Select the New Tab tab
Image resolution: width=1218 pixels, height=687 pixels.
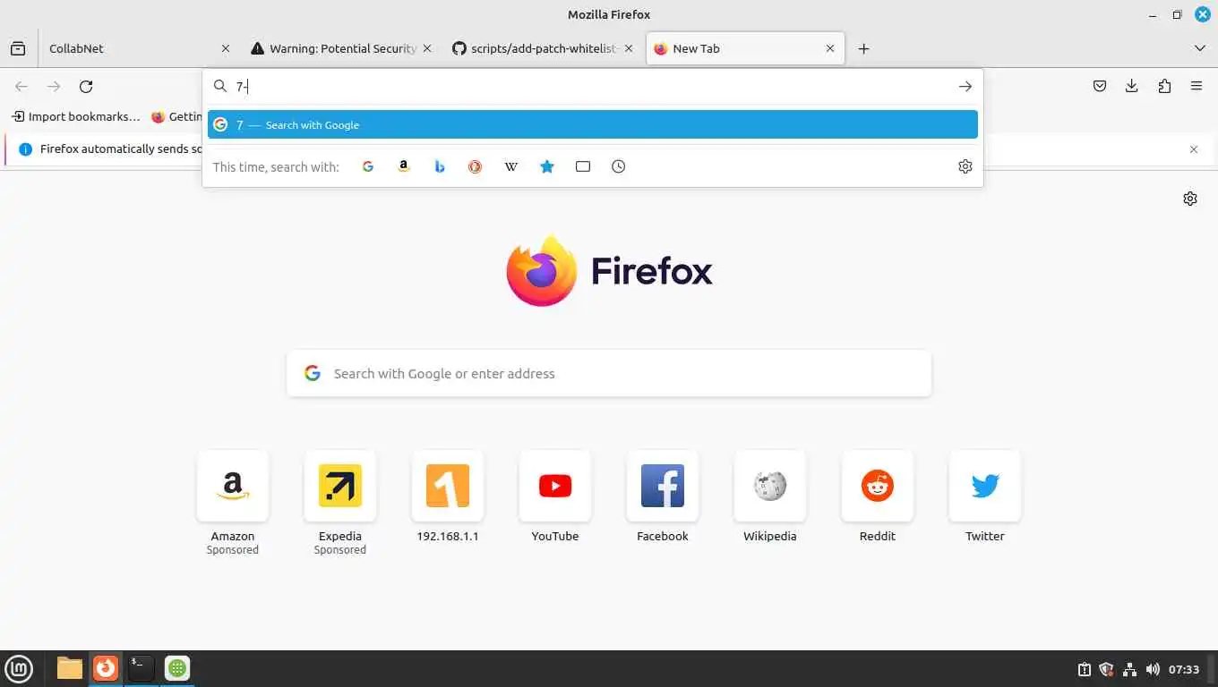(x=745, y=48)
